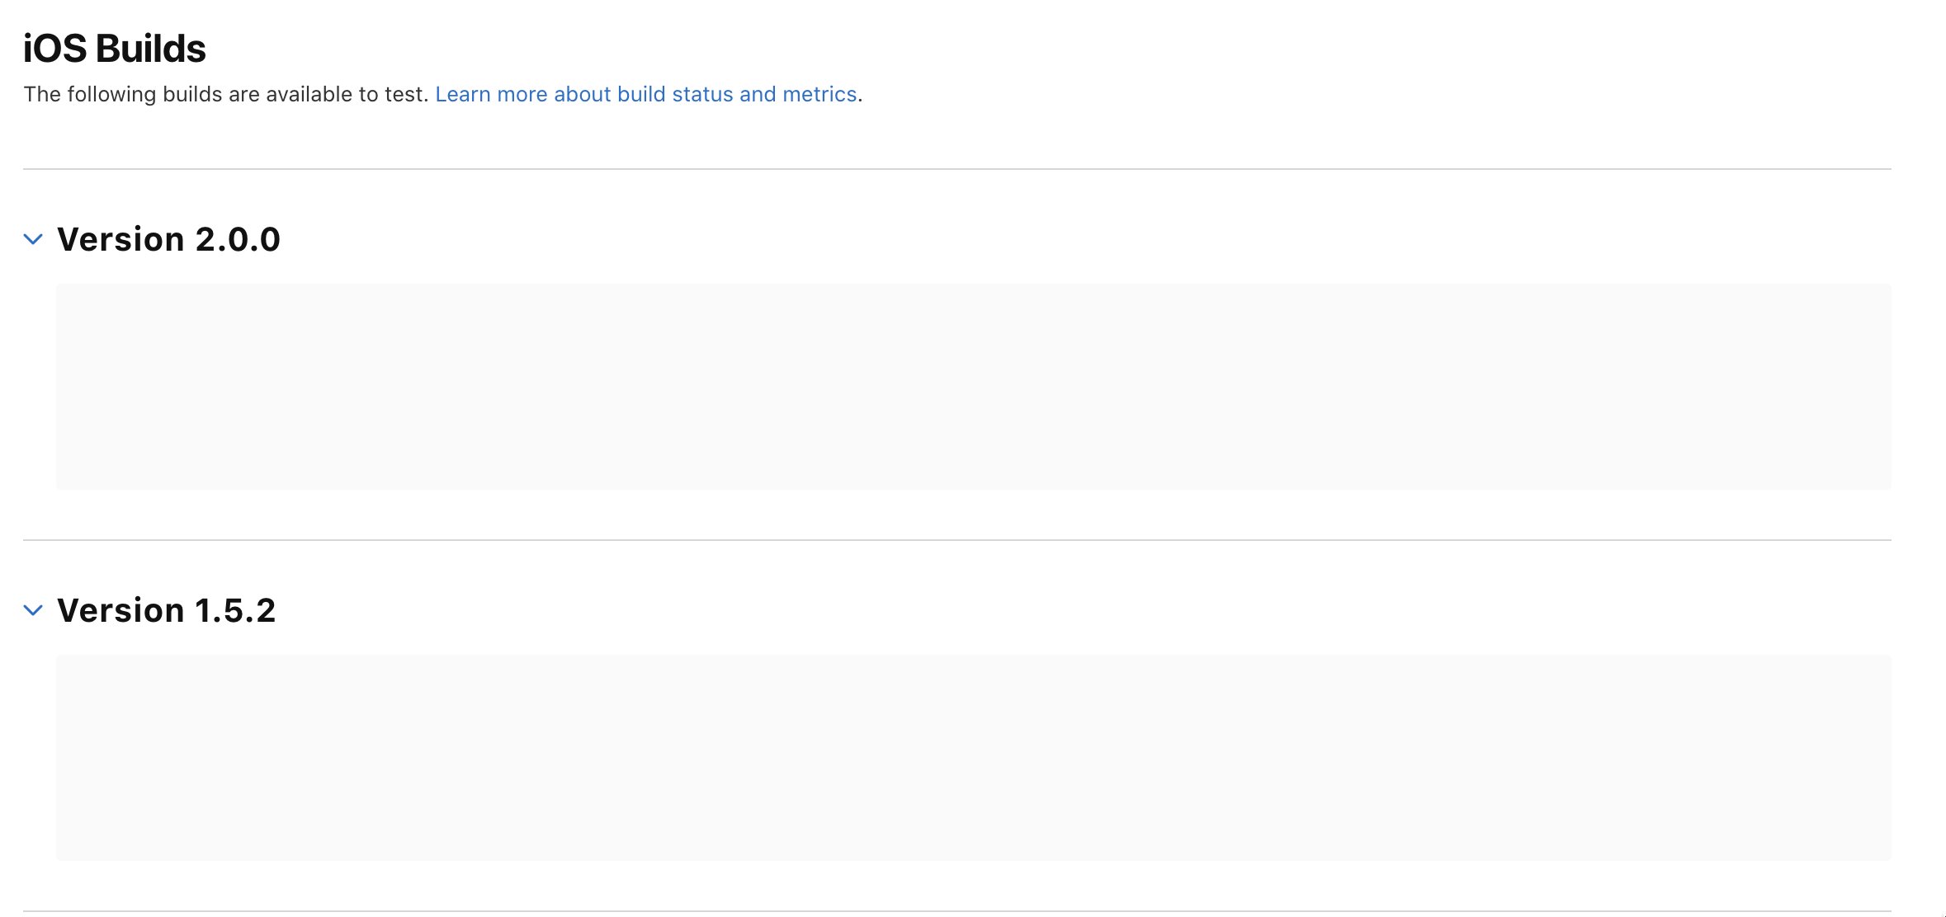The height and width of the screenshot is (917, 1946).
Task: Click the word "iOS" in the page title
Action: pos(54,49)
